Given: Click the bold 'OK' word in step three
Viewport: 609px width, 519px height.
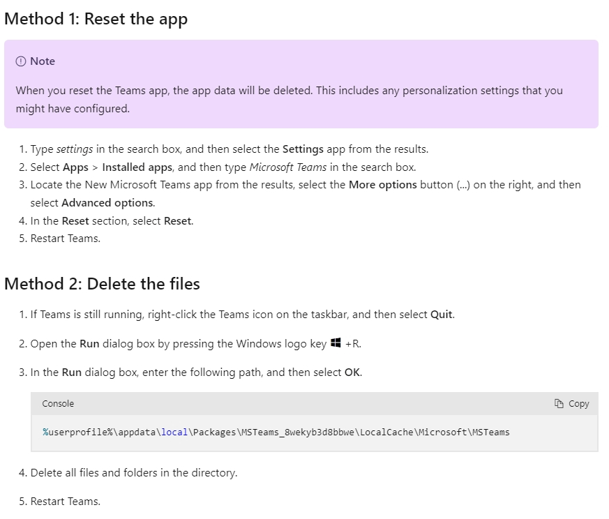Looking at the screenshot, I should pos(352,373).
